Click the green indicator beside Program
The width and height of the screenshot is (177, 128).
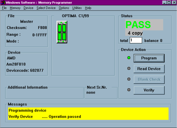(x=129, y=58)
